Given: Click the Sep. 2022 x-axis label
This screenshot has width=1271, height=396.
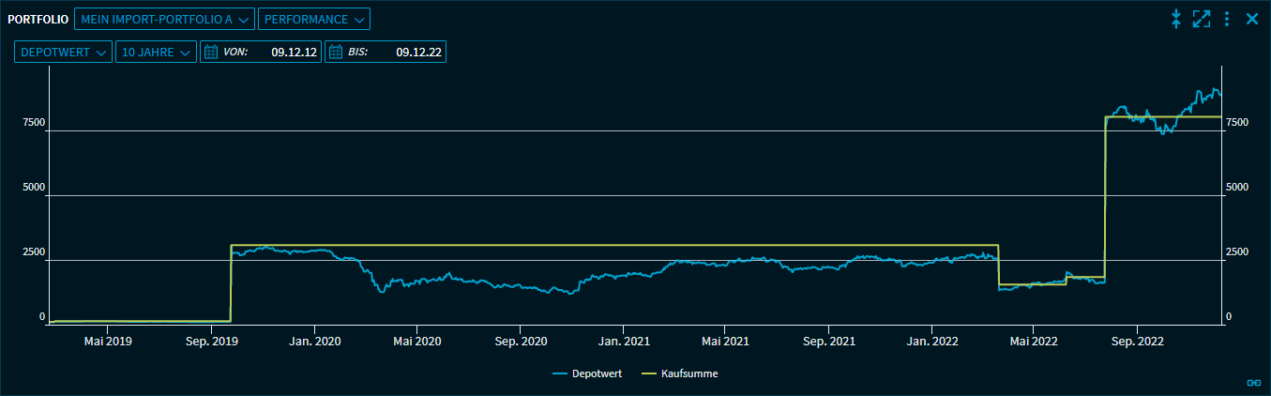Looking at the screenshot, I should (x=1136, y=343).
